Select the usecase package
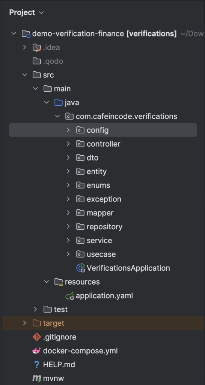205x385 pixels. click(101, 254)
